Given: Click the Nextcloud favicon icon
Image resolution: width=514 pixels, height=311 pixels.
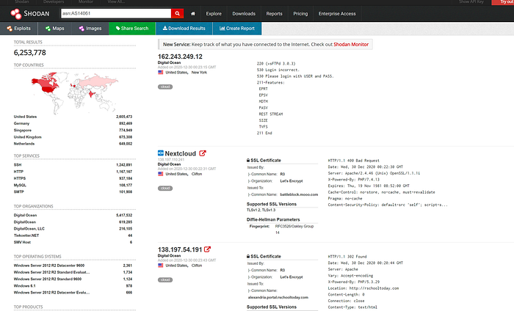Looking at the screenshot, I should pyautogui.click(x=161, y=153).
